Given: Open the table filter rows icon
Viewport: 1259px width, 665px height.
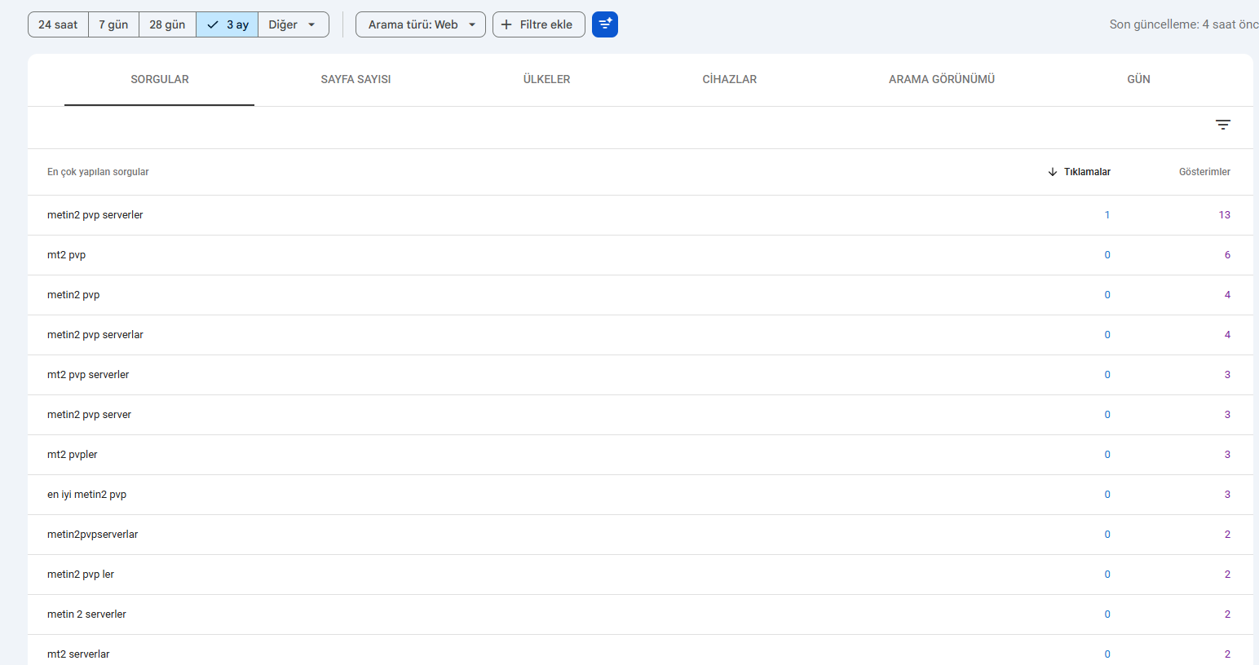Looking at the screenshot, I should tap(1222, 125).
